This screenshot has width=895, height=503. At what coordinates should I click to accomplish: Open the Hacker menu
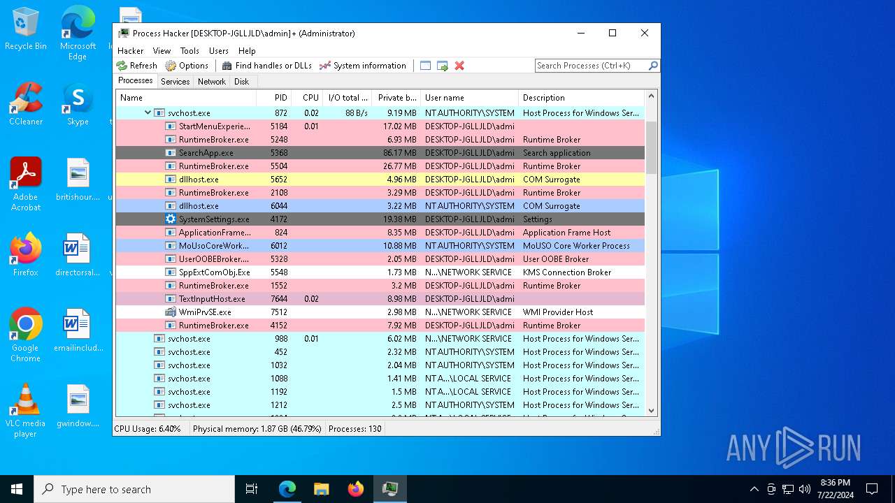pyautogui.click(x=131, y=51)
